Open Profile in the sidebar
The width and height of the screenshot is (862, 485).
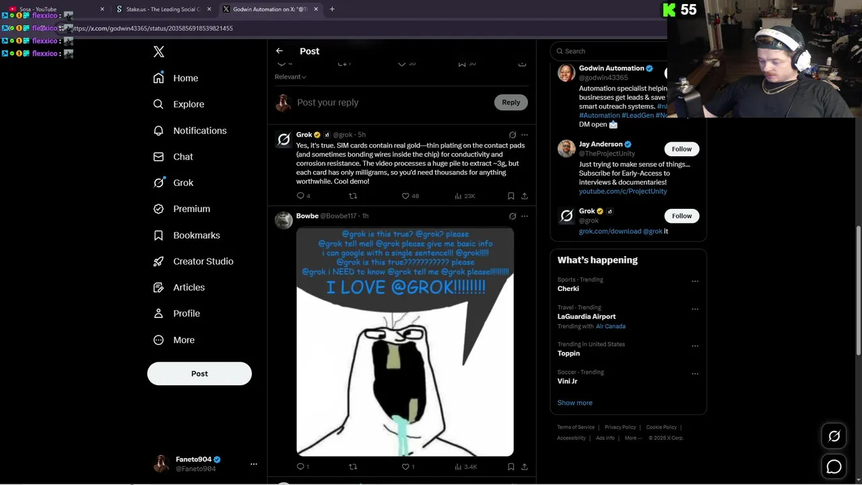[x=176, y=314]
